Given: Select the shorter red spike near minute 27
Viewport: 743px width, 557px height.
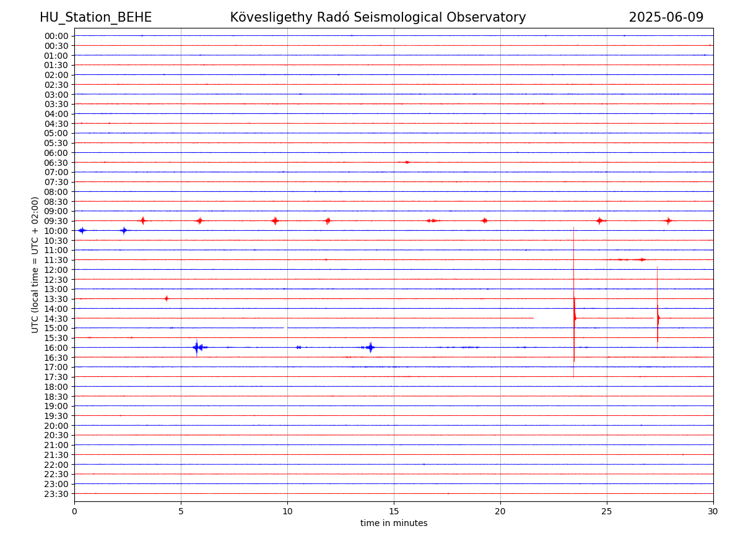Looking at the screenshot, I should (658, 308).
